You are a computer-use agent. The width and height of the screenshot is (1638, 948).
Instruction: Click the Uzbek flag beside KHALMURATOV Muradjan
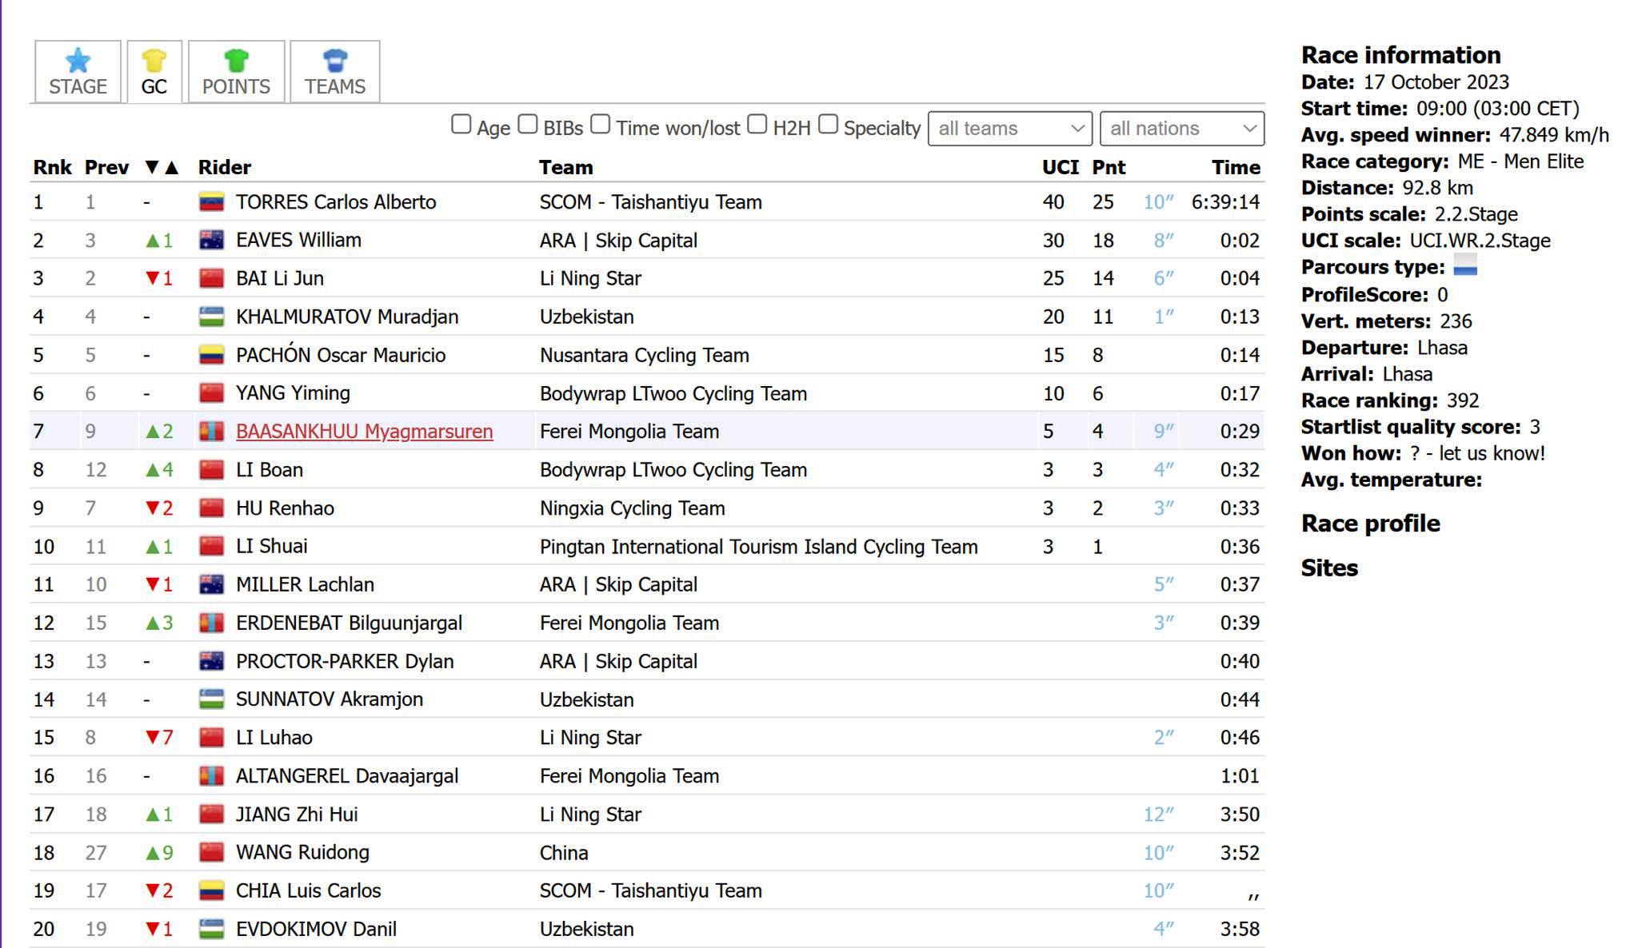(211, 317)
